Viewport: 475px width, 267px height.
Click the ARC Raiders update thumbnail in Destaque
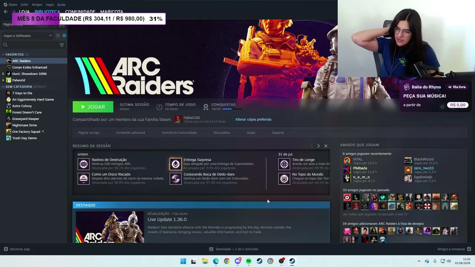(x=110, y=227)
